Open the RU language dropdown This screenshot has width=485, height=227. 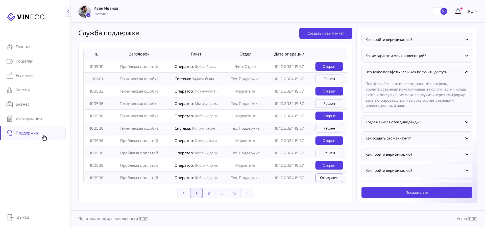pos(472,11)
